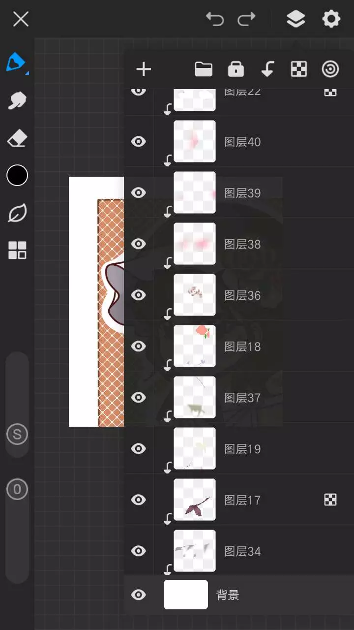
Task: Hide the 背景 background layer
Action: [x=139, y=595]
